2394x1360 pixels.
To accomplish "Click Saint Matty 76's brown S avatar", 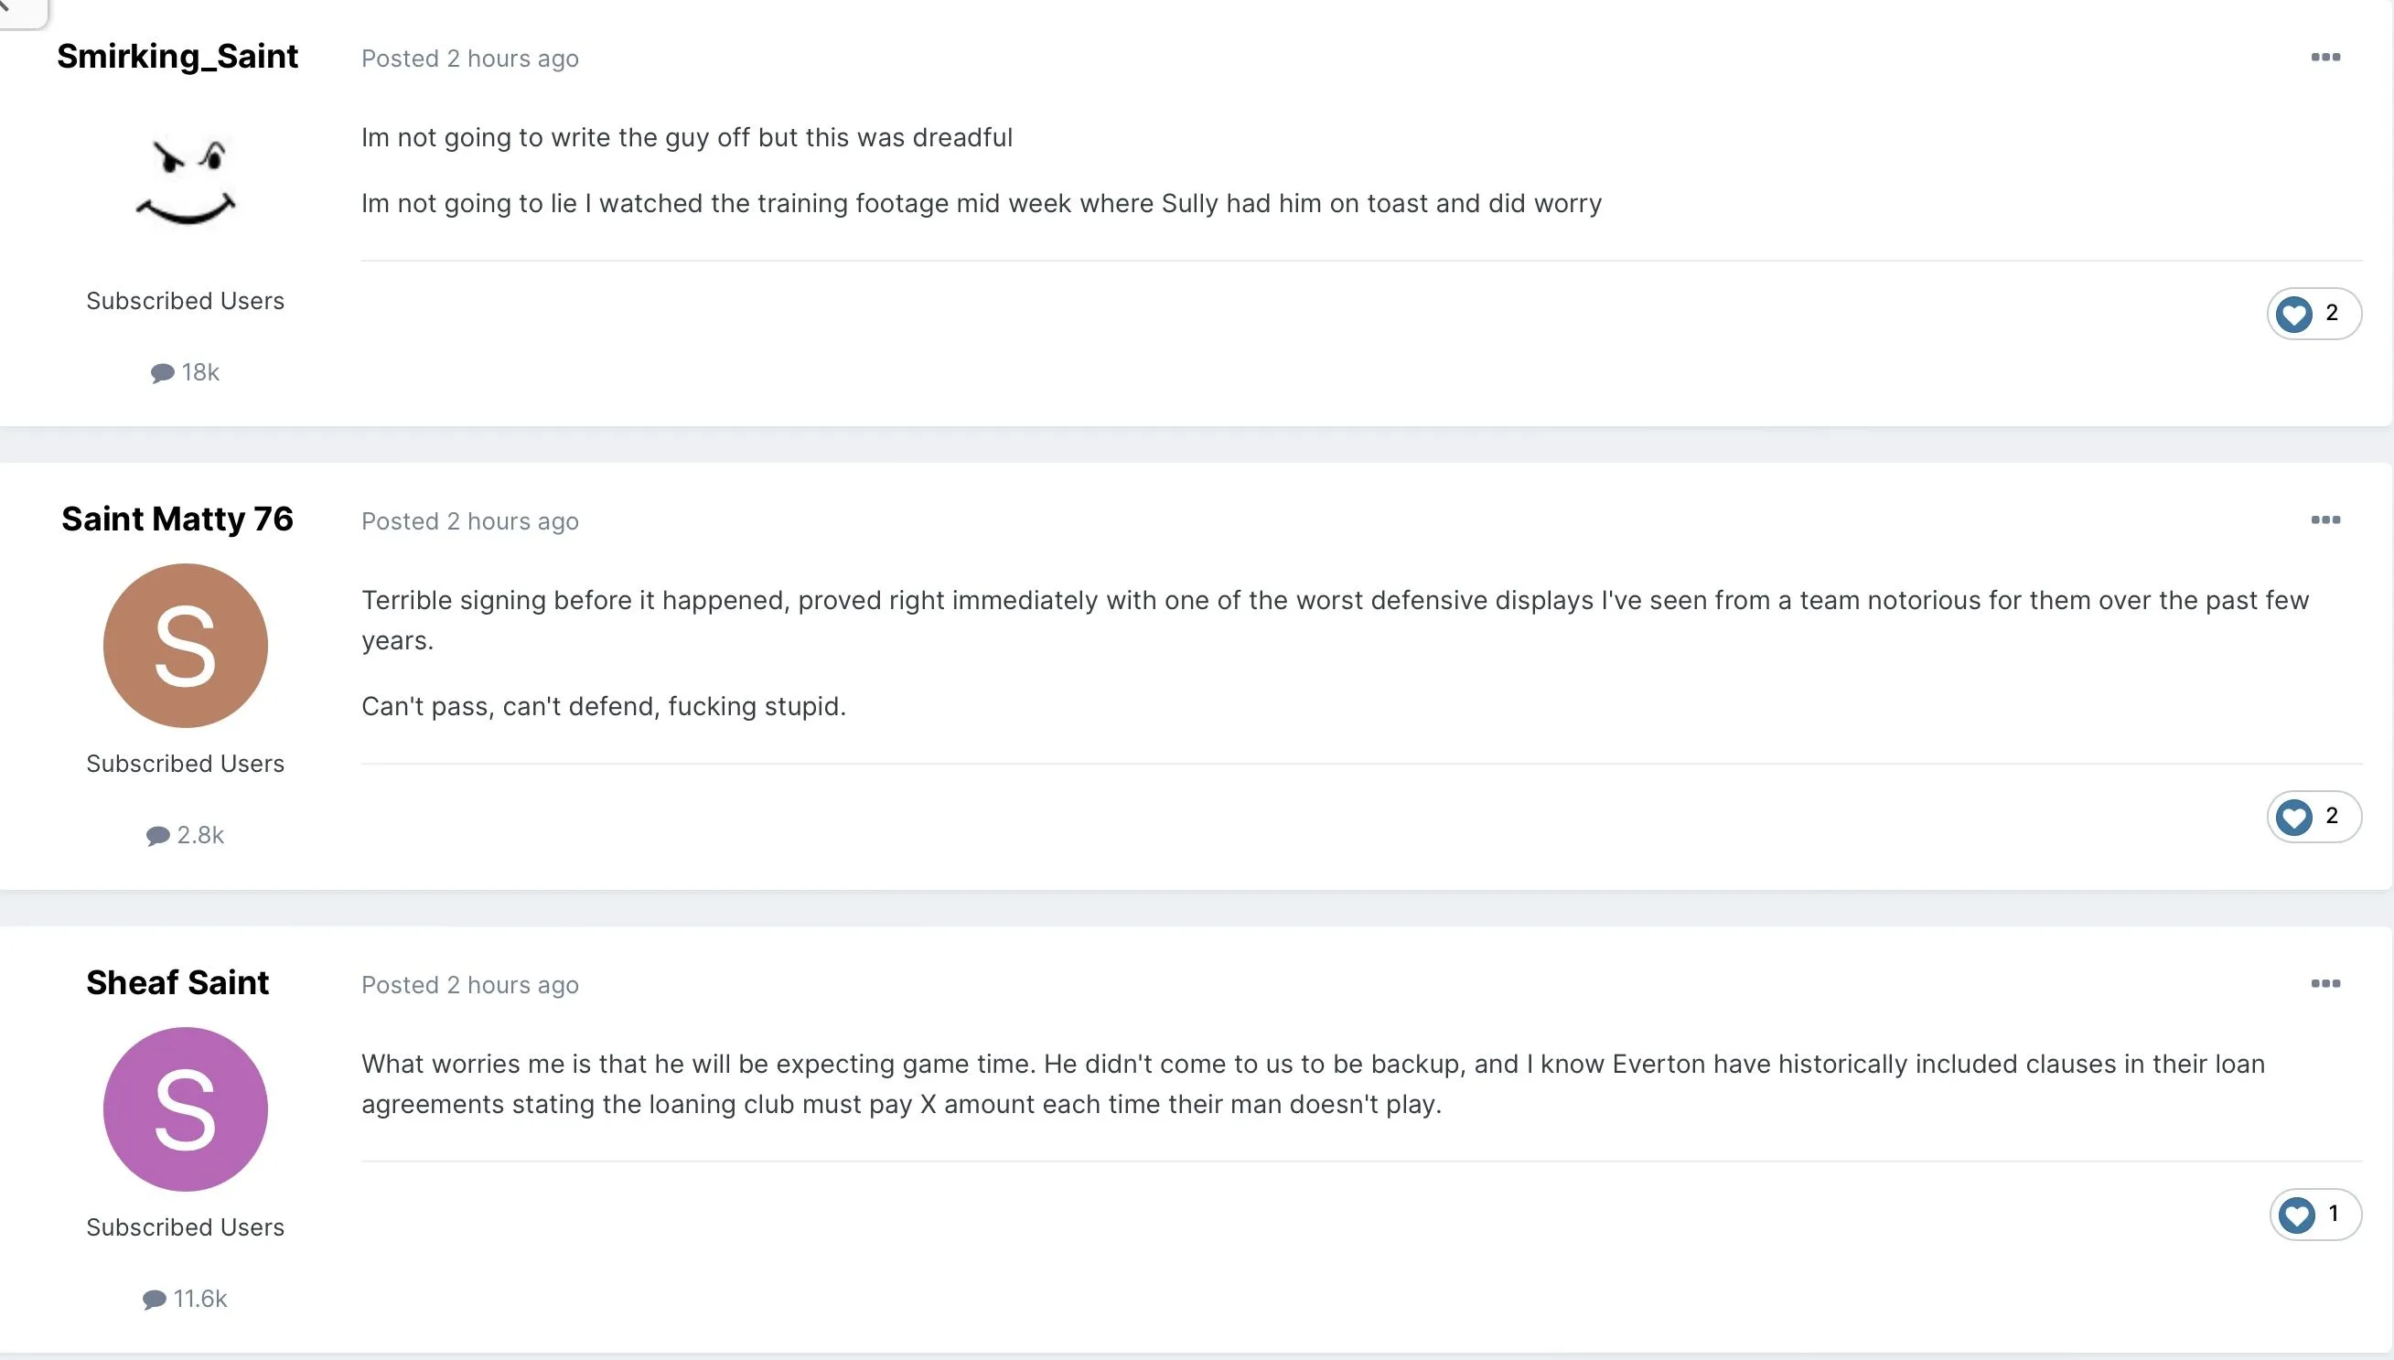I will point(186,646).
